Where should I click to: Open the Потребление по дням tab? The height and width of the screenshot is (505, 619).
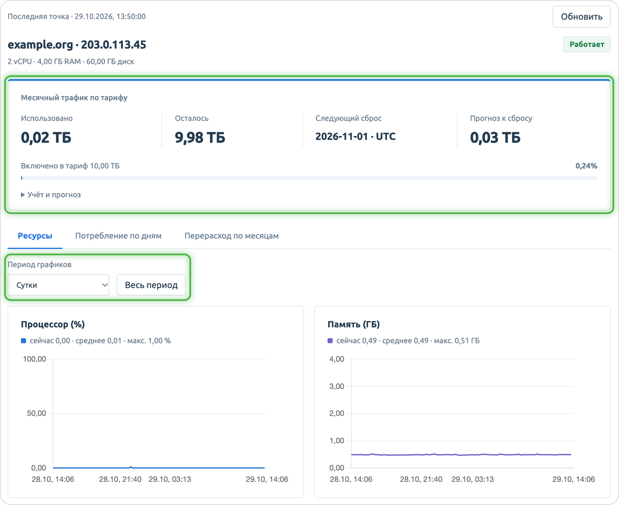point(118,236)
